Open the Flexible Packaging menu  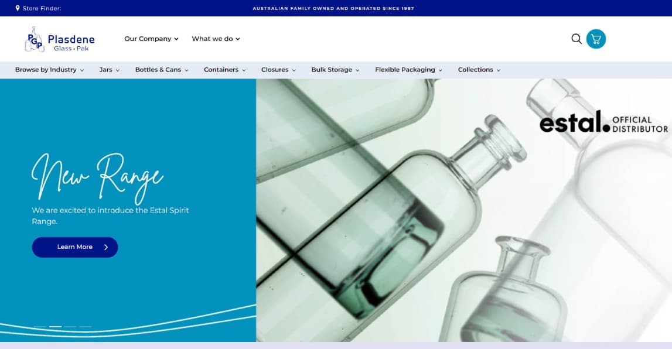(x=408, y=70)
